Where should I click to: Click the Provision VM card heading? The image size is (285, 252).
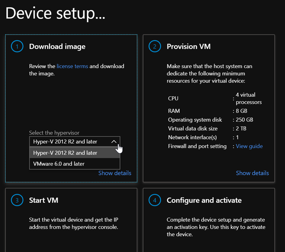pyautogui.click(x=189, y=47)
